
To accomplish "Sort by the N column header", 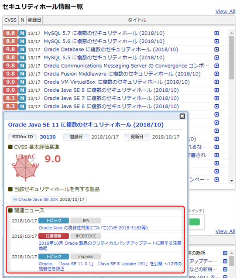I will coord(22,20).
